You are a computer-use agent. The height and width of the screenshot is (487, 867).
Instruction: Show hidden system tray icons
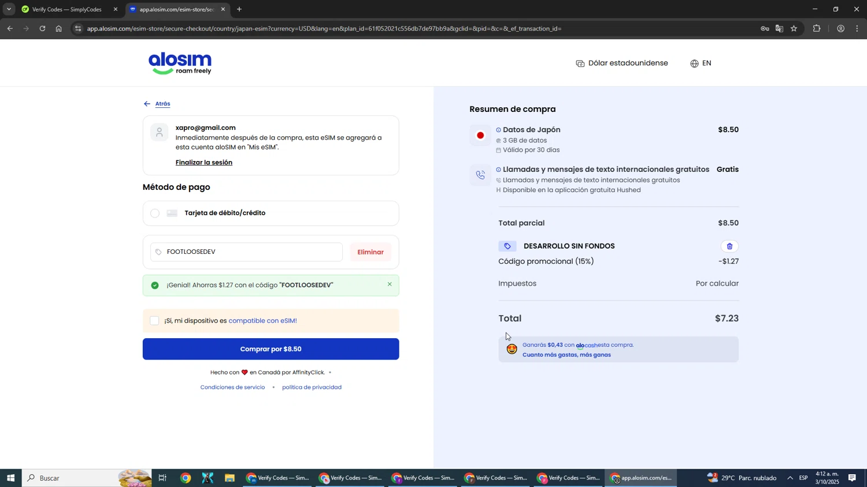coord(790,478)
